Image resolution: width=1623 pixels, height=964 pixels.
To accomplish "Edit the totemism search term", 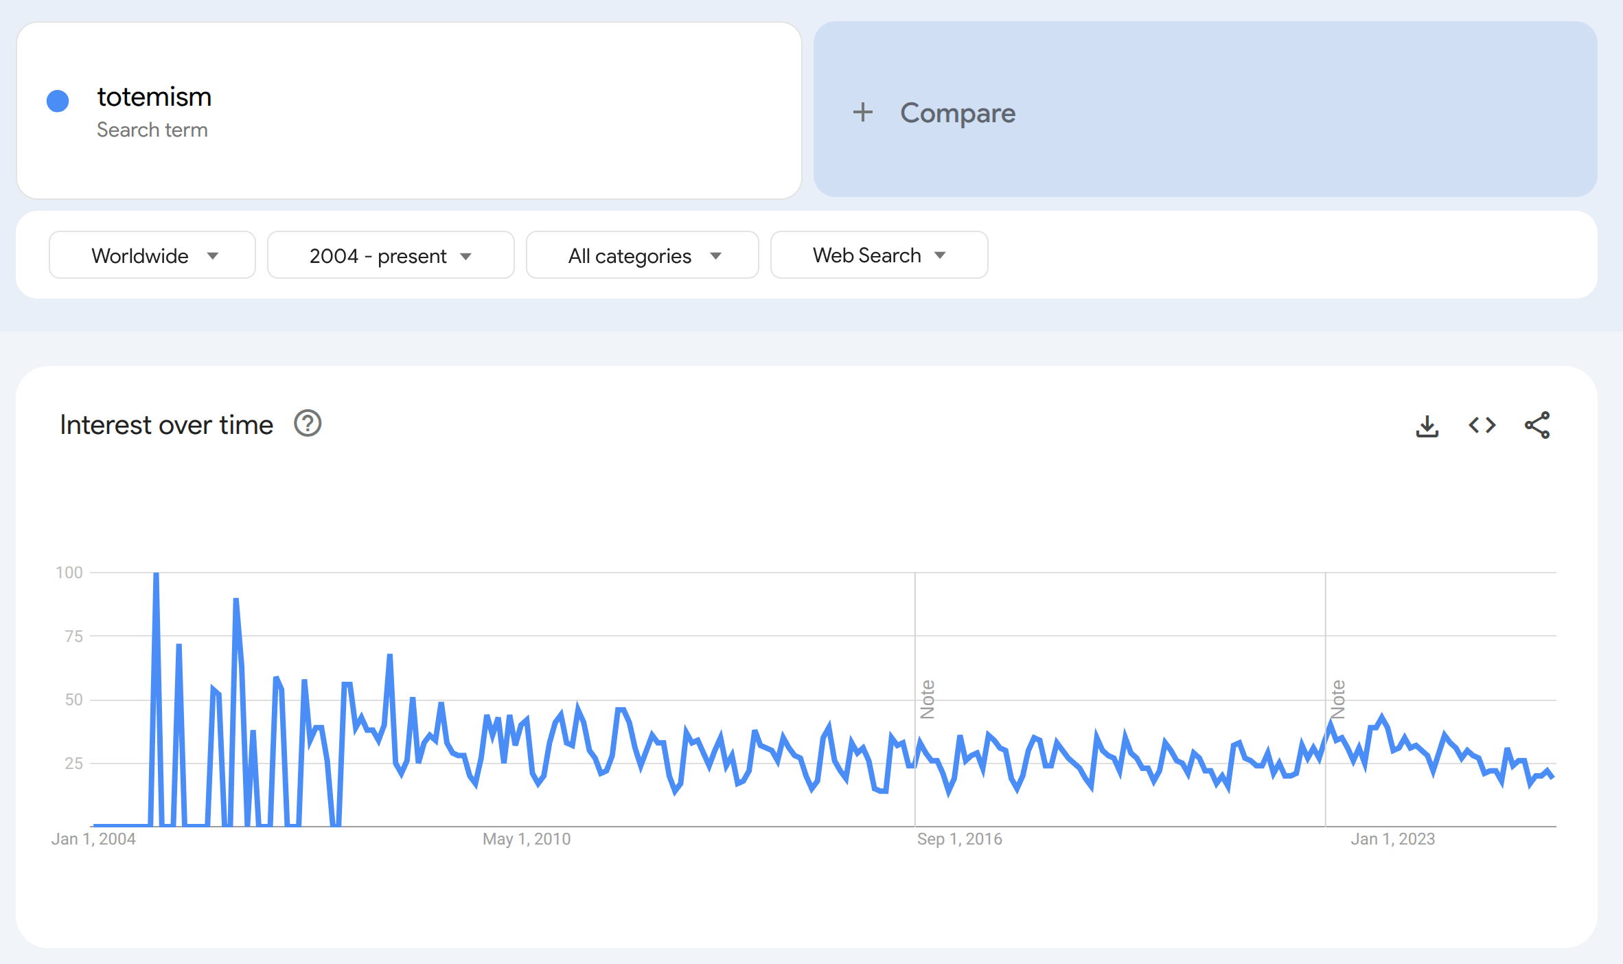I will click(x=154, y=97).
